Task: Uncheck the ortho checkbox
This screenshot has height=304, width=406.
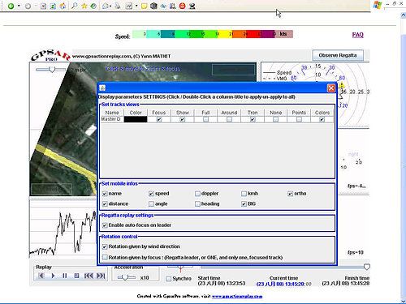Action: (290, 194)
